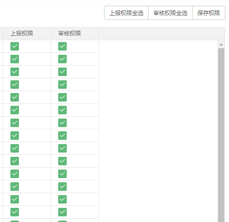The image size is (229, 222).
Task: Select the 上报权限 column header
Action: [27, 34]
